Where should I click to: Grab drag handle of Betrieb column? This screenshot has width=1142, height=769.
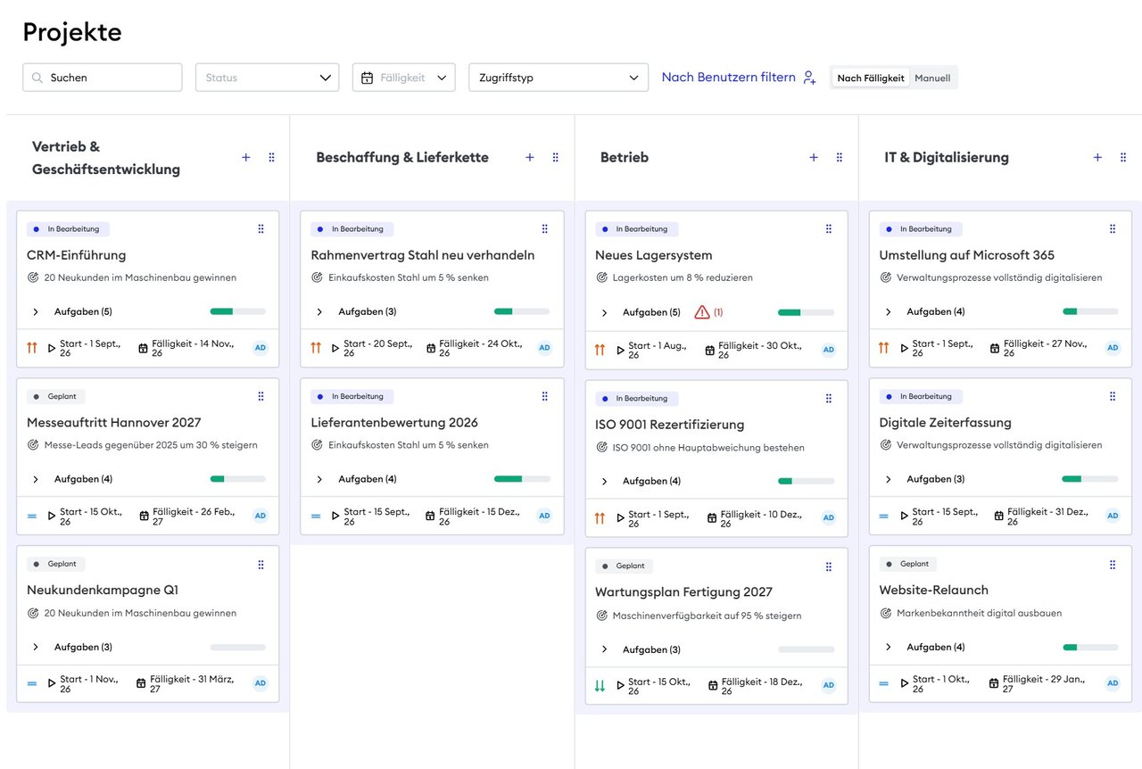840,157
